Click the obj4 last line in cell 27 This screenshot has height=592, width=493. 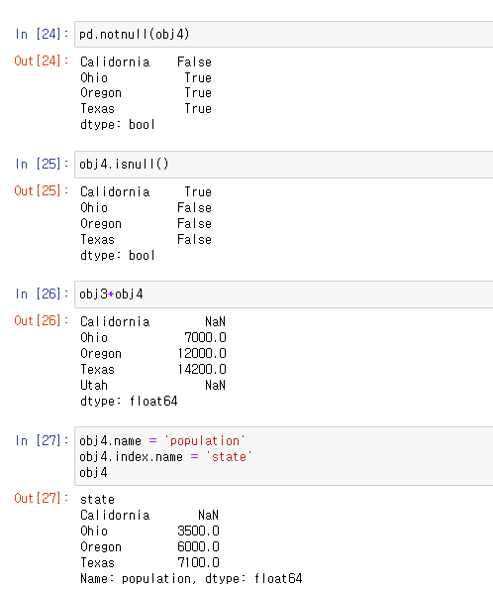coord(93,472)
